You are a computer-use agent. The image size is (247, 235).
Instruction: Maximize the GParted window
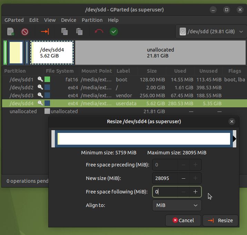point(227,10)
